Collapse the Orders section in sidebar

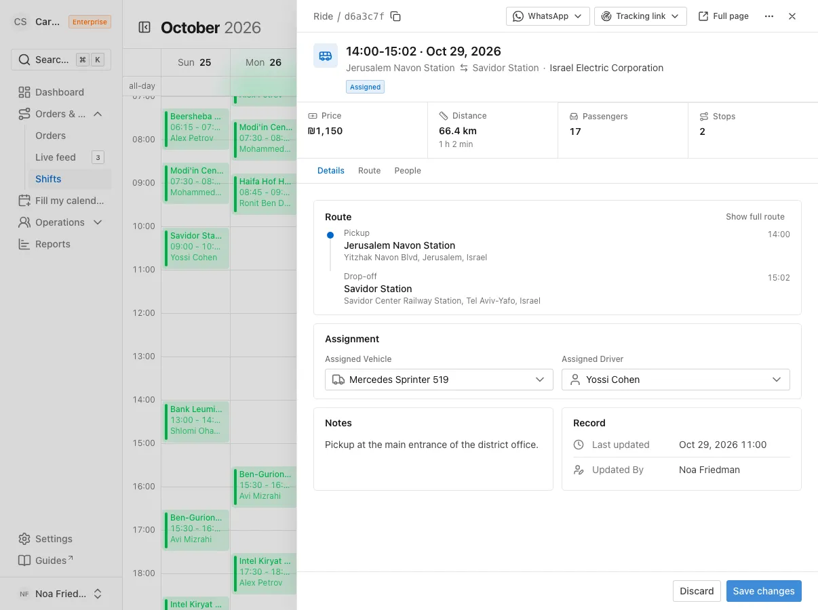pos(98,114)
